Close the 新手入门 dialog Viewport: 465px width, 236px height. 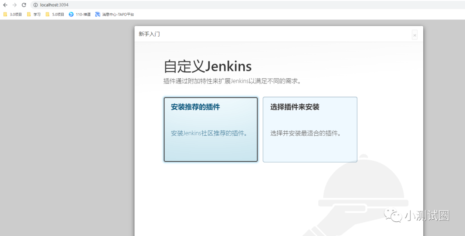(x=415, y=35)
